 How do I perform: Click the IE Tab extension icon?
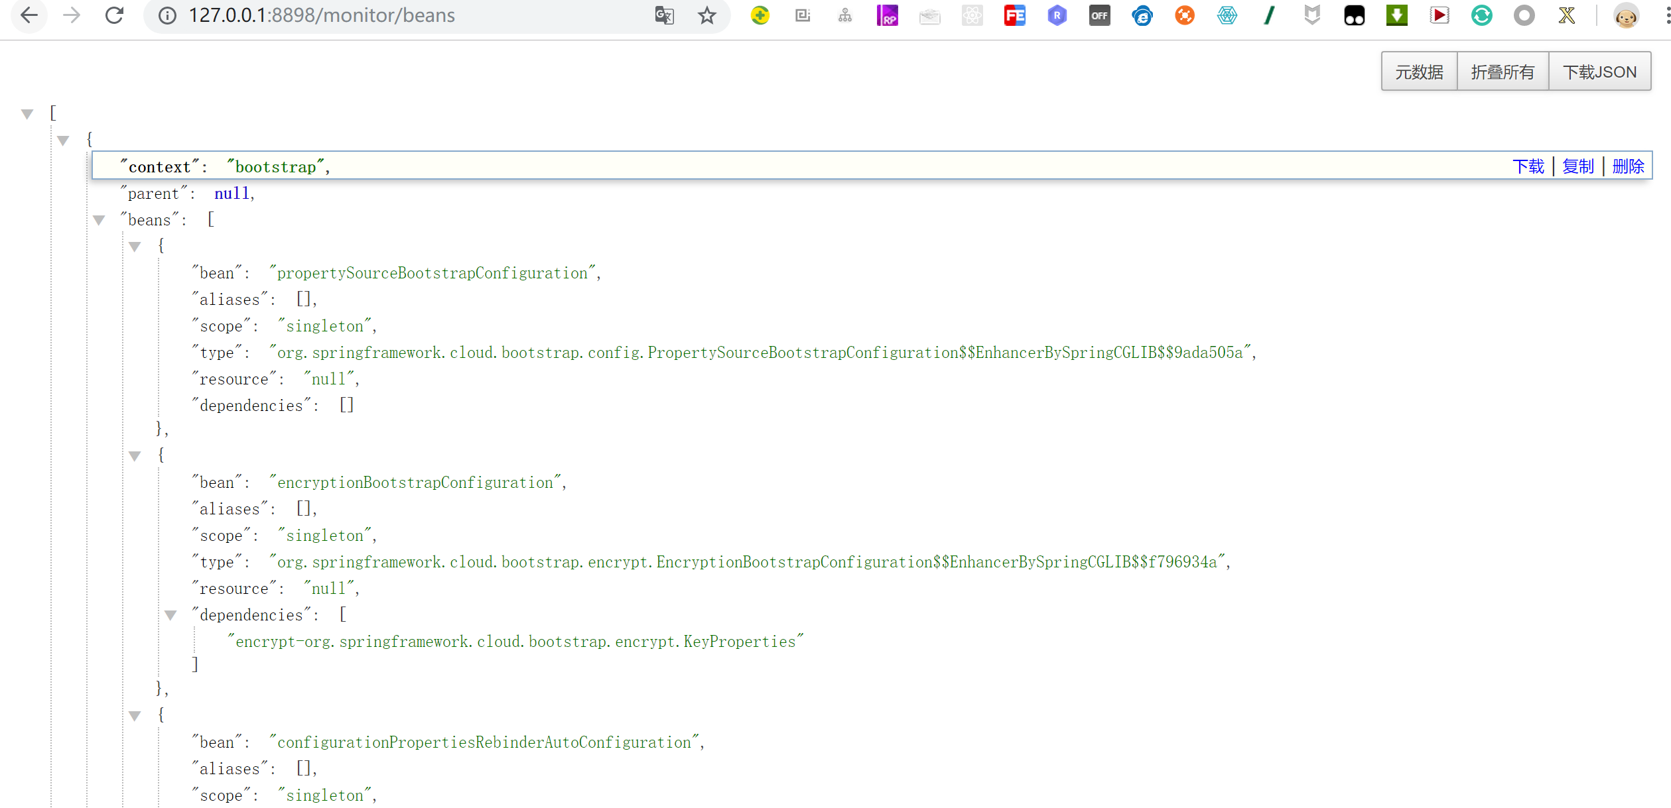(x=1142, y=15)
